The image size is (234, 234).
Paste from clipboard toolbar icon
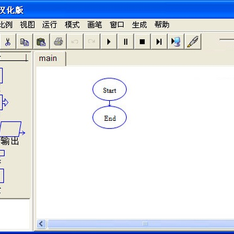pos(41,42)
